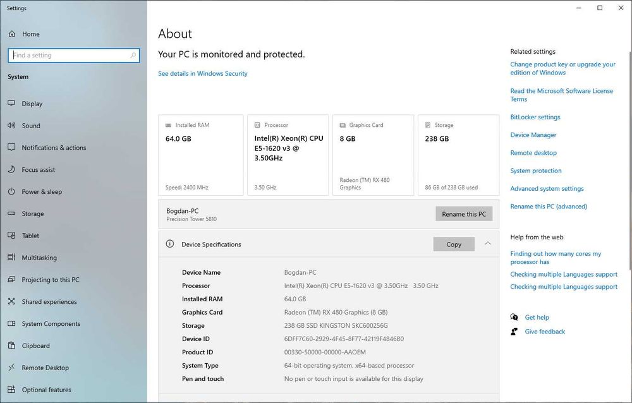Click the Home house icon
Image resolution: width=632 pixels, height=403 pixels.
[12, 34]
